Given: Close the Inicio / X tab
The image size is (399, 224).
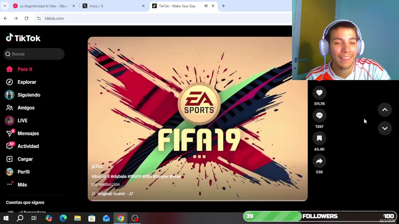Looking at the screenshot, I should point(143,6).
